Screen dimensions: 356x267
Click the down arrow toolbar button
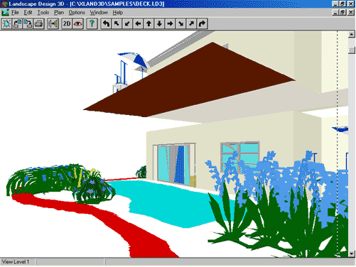159,23
